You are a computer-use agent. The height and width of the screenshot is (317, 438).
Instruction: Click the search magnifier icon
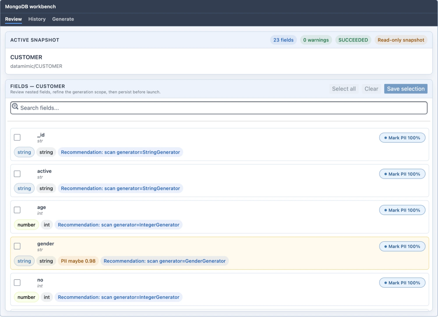pos(15,106)
